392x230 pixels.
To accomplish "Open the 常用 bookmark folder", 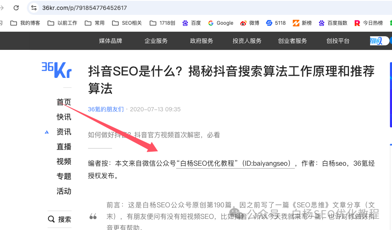I will click(x=95, y=23).
